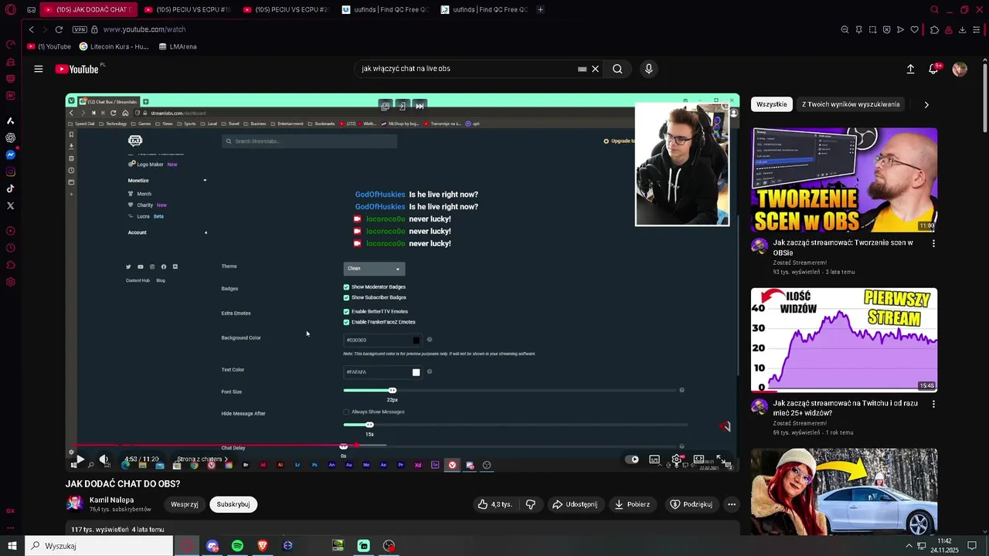Open Opera sidebar X (Twitter) icon
The width and height of the screenshot is (989, 556).
point(10,205)
